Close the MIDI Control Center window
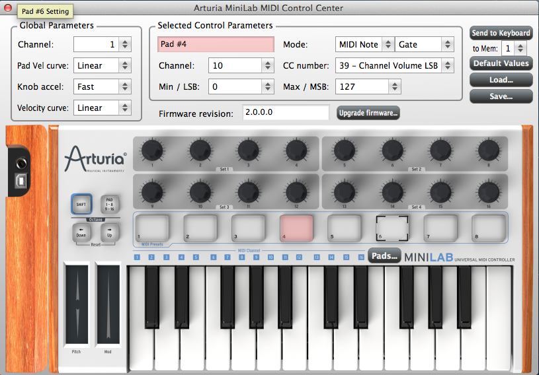This screenshot has height=375, width=539. click(7, 8)
